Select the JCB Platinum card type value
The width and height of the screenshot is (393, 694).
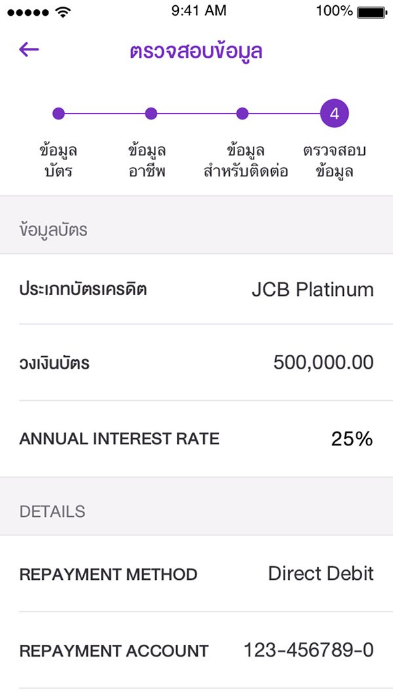(314, 289)
